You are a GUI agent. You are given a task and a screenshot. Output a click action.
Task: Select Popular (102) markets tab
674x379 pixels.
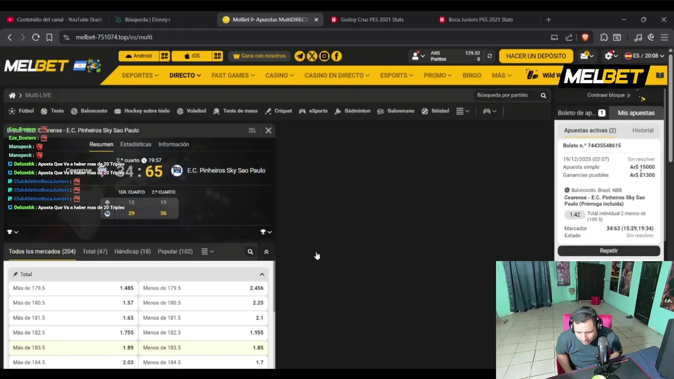(x=175, y=252)
